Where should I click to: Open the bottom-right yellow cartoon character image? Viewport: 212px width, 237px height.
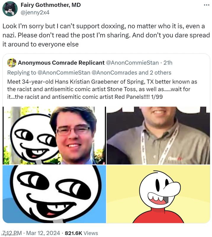[158, 194]
